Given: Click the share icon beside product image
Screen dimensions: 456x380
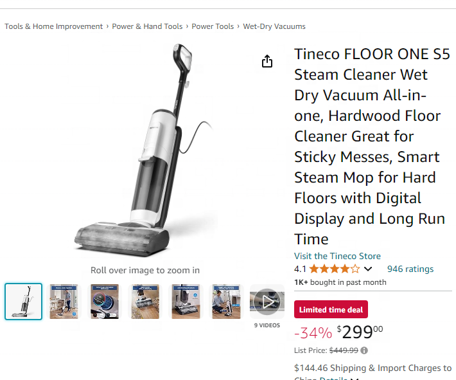Looking at the screenshot, I should (267, 61).
